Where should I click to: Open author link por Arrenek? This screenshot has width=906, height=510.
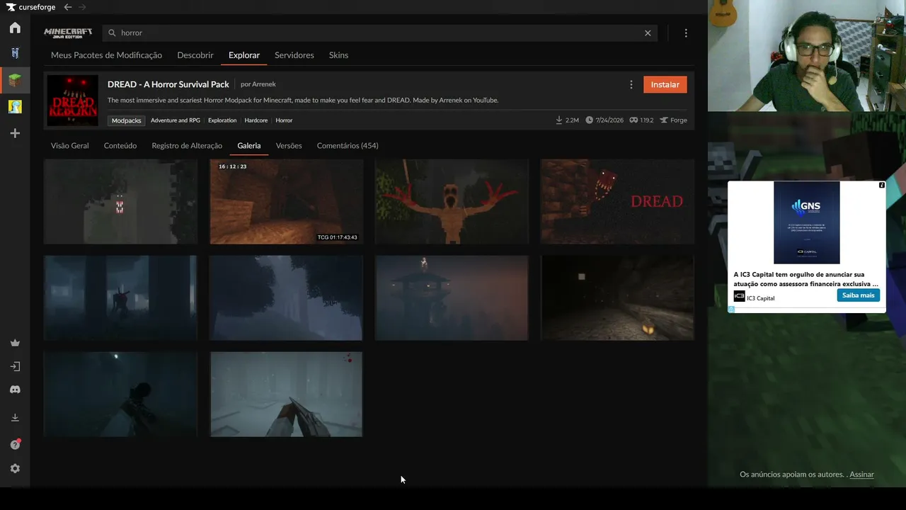click(258, 84)
